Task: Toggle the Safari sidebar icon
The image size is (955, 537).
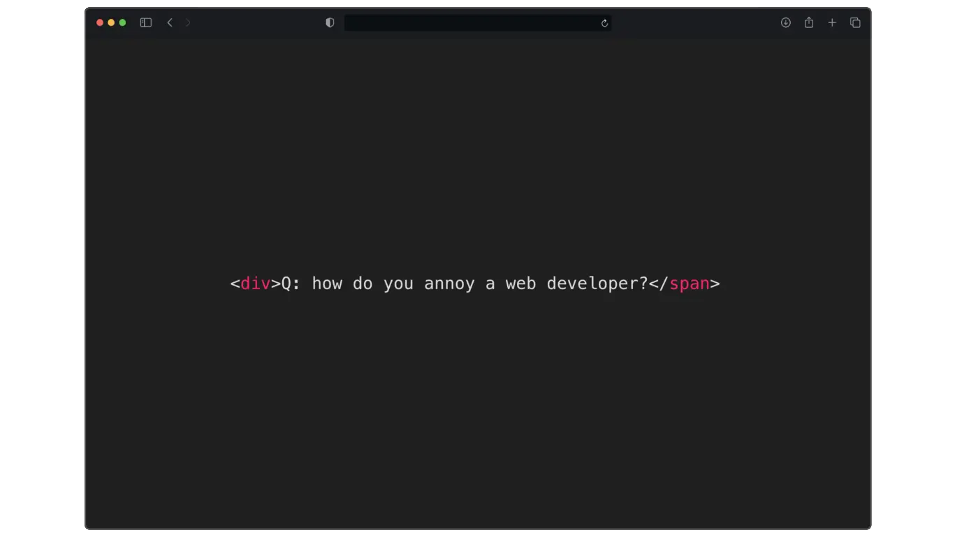Action: coord(146,22)
